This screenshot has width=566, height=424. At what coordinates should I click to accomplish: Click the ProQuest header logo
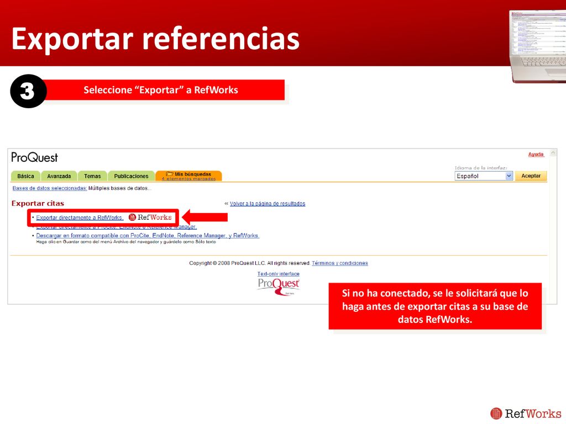pos(34,157)
